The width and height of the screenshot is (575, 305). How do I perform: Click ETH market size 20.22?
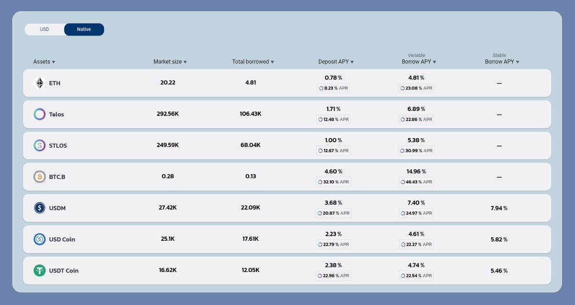coord(168,83)
